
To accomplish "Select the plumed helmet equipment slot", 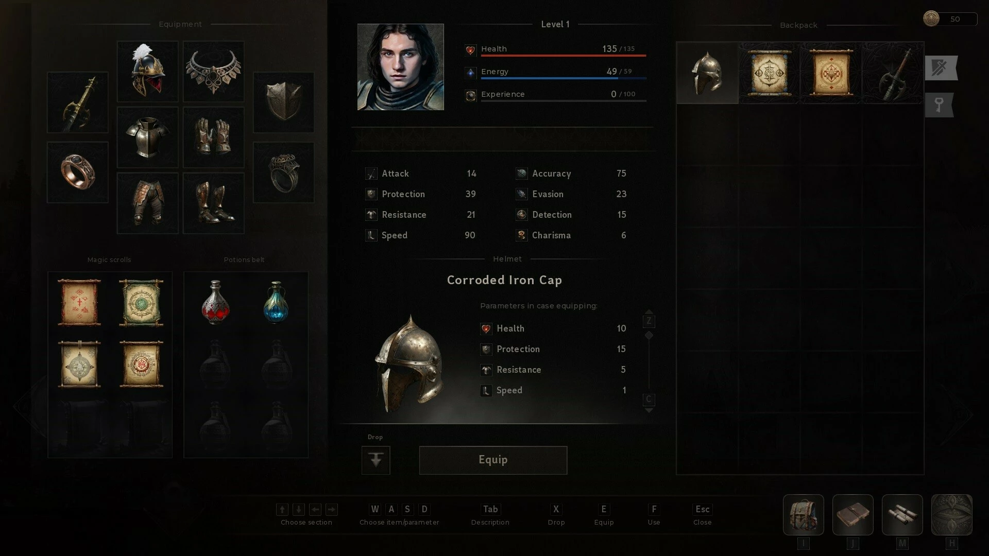I will click(x=148, y=72).
